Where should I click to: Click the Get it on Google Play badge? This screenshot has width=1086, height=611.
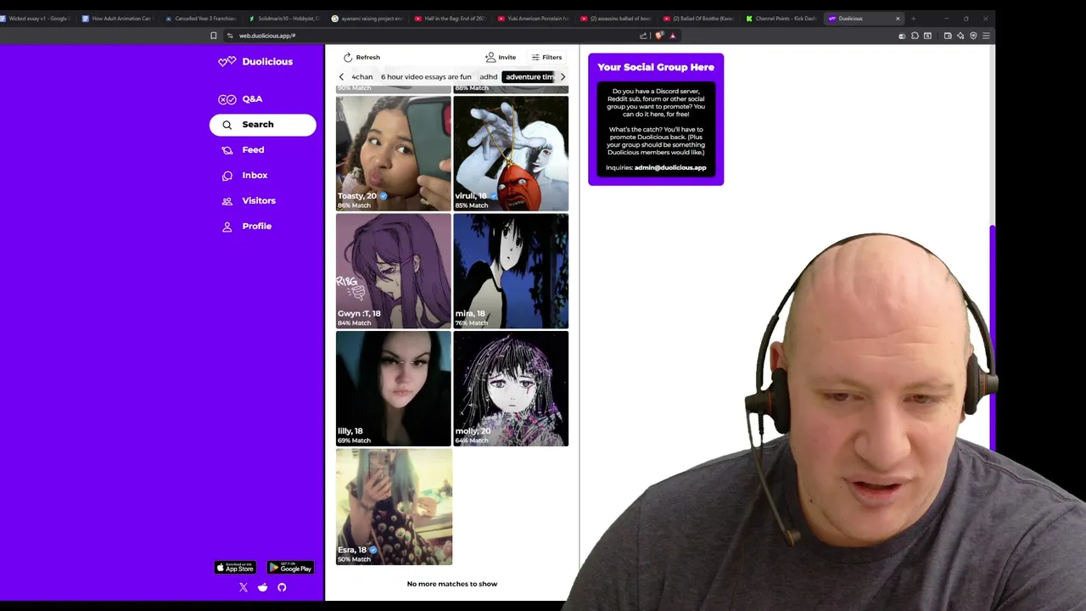coord(290,568)
